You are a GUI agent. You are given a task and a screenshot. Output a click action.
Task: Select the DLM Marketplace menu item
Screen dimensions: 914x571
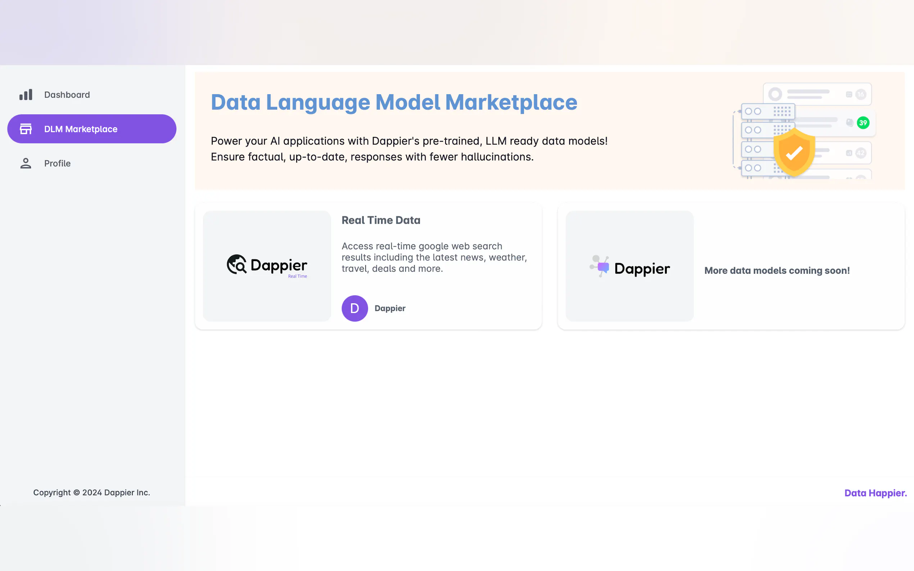pos(81,129)
